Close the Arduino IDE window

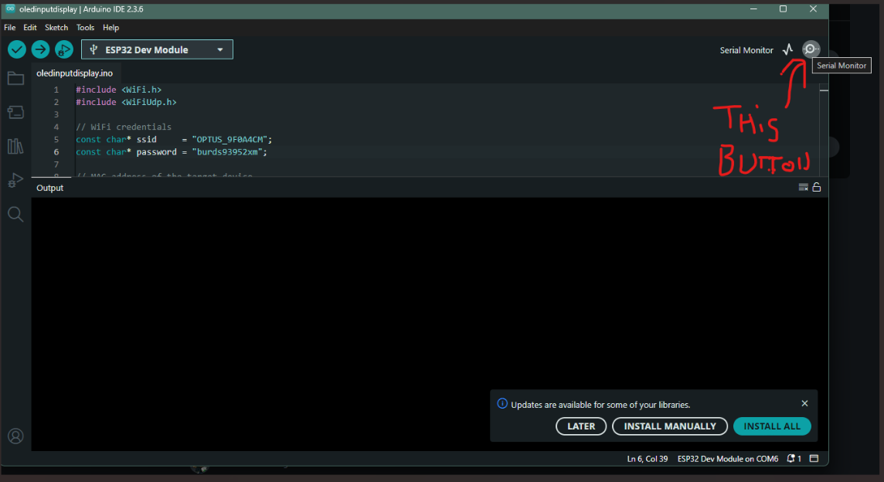click(x=813, y=8)
